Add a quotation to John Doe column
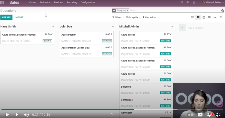The width and height of the screenshot is (225, 118). click(x=113, y=26)
